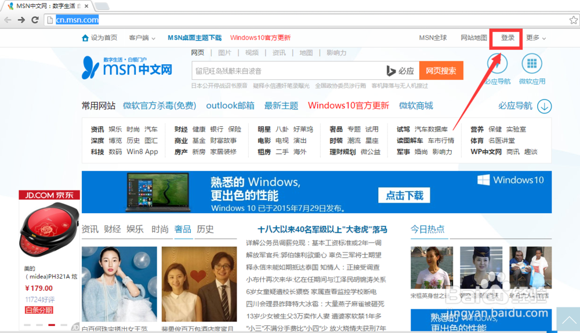The height and width of the screenshot is (333, 580).
Task: Click the 必应导航 down-arrow circle icon
Action: 545,107
